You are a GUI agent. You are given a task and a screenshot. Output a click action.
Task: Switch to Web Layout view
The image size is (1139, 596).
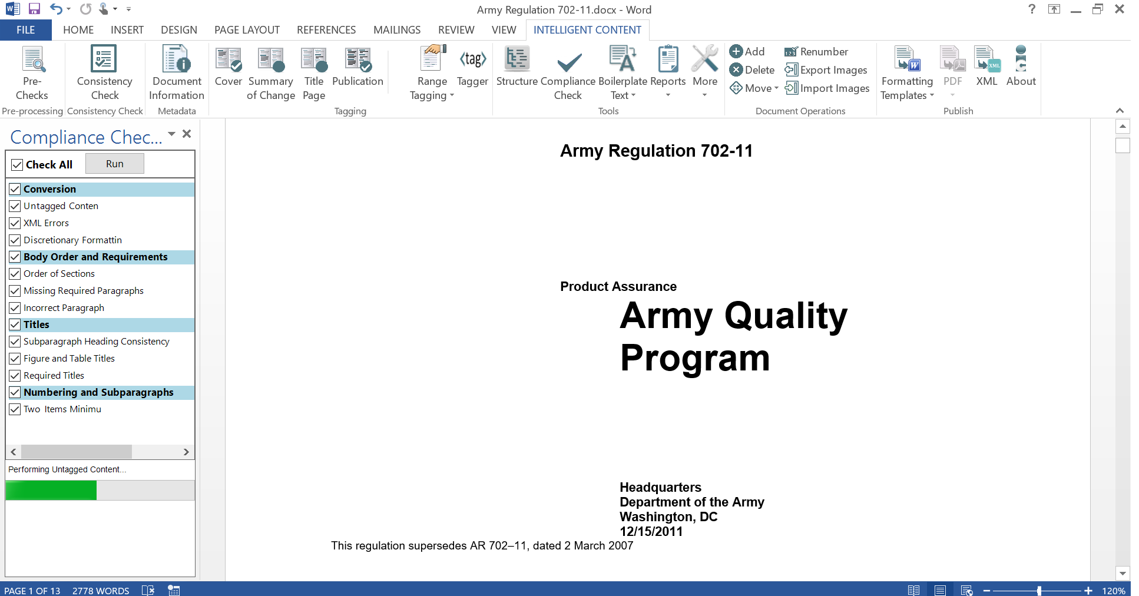966,590
